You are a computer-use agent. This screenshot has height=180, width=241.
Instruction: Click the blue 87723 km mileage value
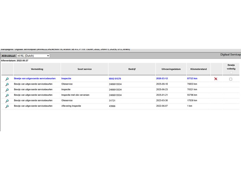point(192,79)
